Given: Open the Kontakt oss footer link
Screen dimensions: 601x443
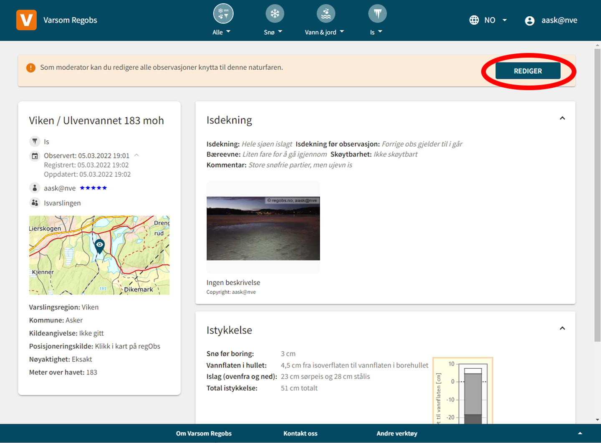Looking at the screenshot, I should coord(300,433).
